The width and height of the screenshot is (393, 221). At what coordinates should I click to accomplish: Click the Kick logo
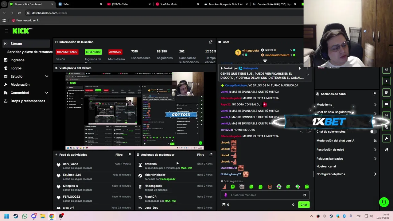point(22,31)
